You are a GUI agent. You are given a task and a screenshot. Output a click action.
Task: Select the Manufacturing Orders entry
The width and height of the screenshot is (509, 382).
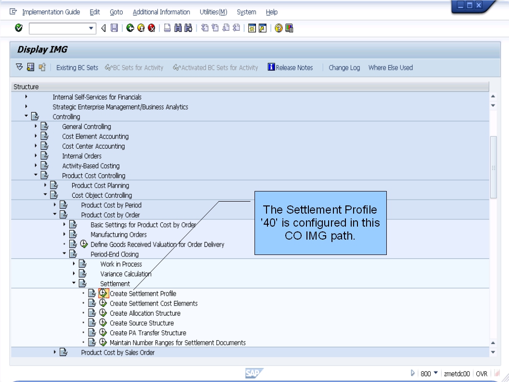point(118,234)
